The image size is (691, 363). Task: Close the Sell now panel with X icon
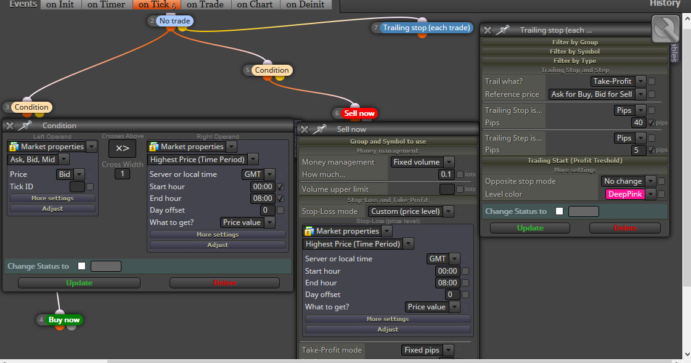[305, 129]
